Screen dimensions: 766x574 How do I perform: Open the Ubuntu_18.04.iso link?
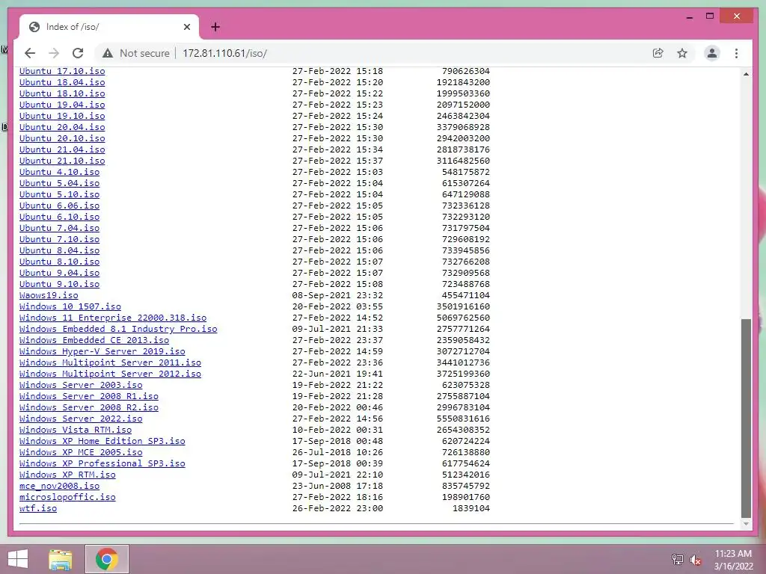click(x=62, y=82)
